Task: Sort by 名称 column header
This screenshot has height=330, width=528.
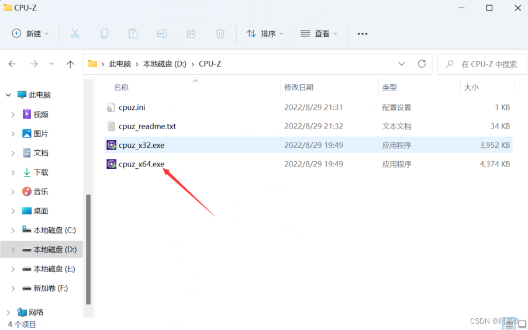Action: click(121, 88)
